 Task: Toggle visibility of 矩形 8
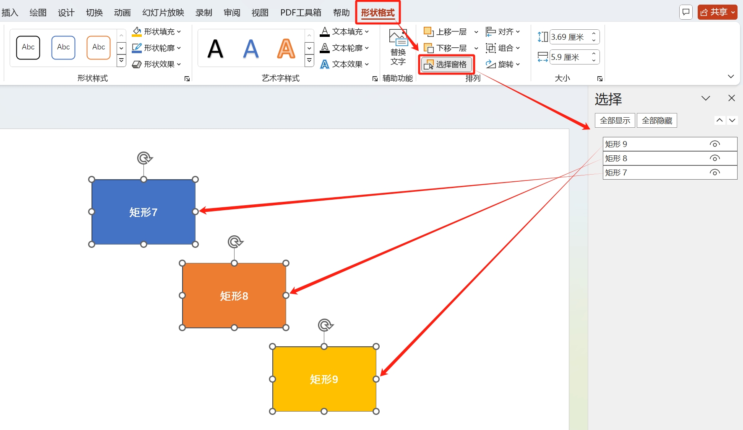714,158
